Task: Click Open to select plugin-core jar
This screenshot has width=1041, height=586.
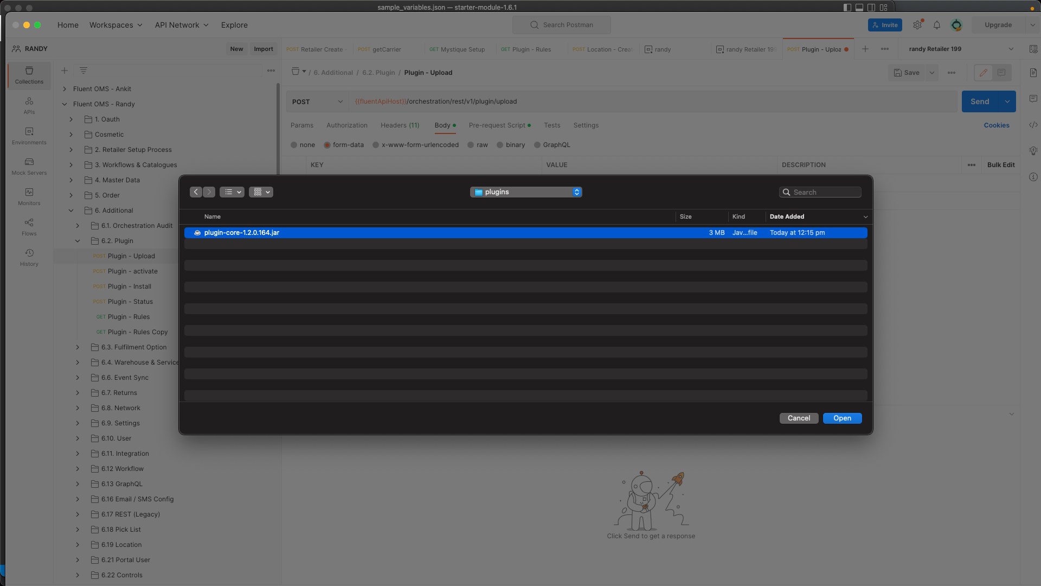Action: (x=843, y=418)
